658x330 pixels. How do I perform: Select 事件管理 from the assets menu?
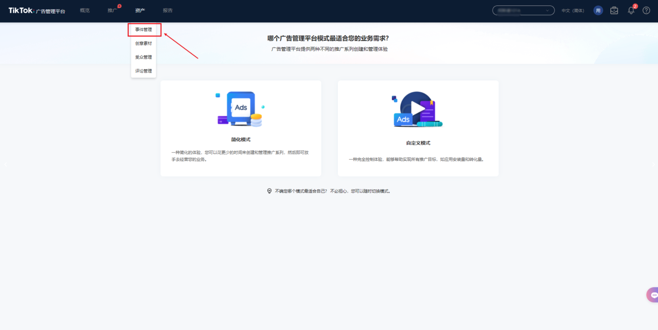[x=144, y=30]
